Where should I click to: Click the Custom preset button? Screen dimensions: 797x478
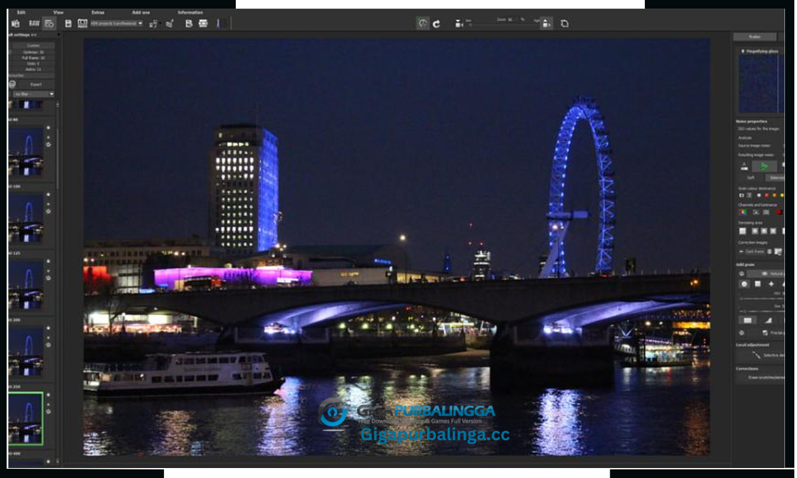(x=33, y=45)
